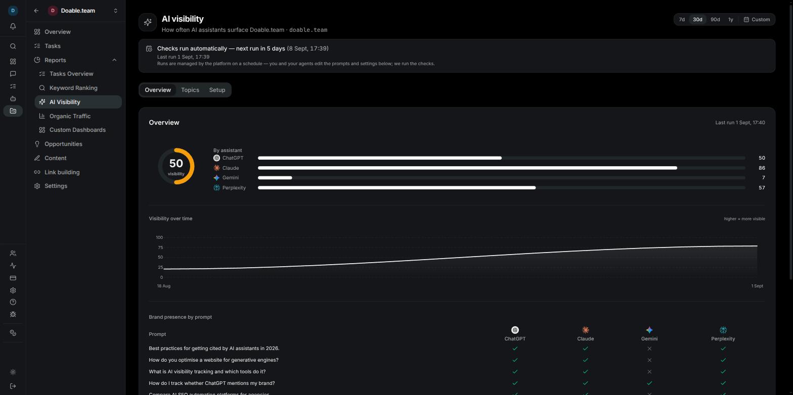Open the Doable.team workspace switcher
This screenshot has width=793, height=395.
83,11
